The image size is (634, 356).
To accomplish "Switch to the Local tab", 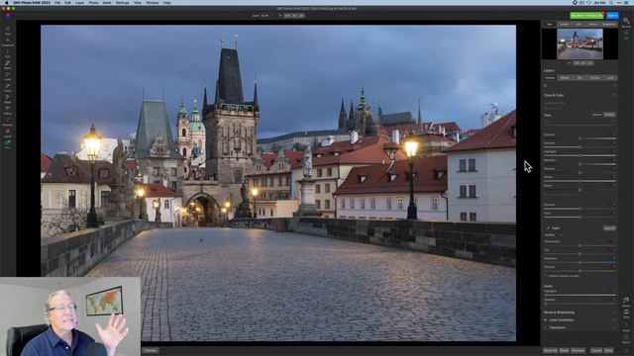I will tap(610, 77).
